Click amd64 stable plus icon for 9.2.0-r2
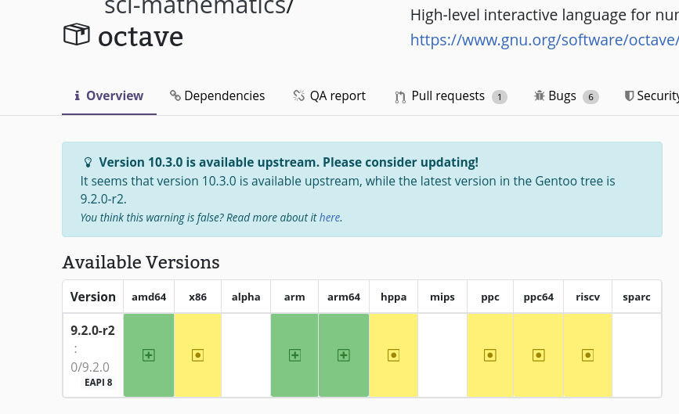 [149, 355]
